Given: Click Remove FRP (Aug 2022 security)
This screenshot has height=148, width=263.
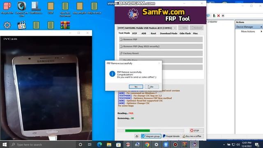Looking at the screenshot, I should point(161,46).
